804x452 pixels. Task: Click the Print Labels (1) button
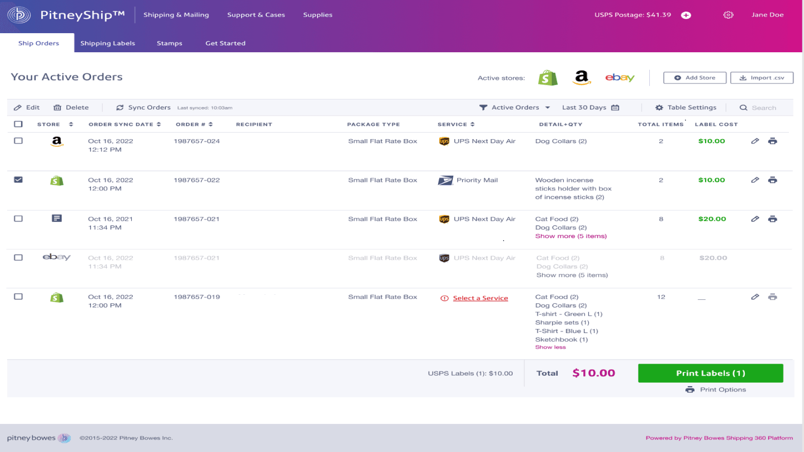coord(710,373)
